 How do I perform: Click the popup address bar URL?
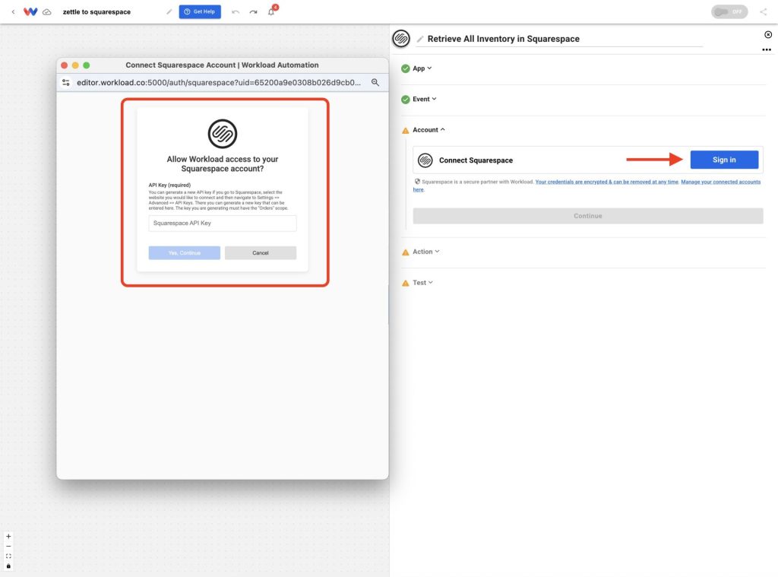tap(219, 82)
